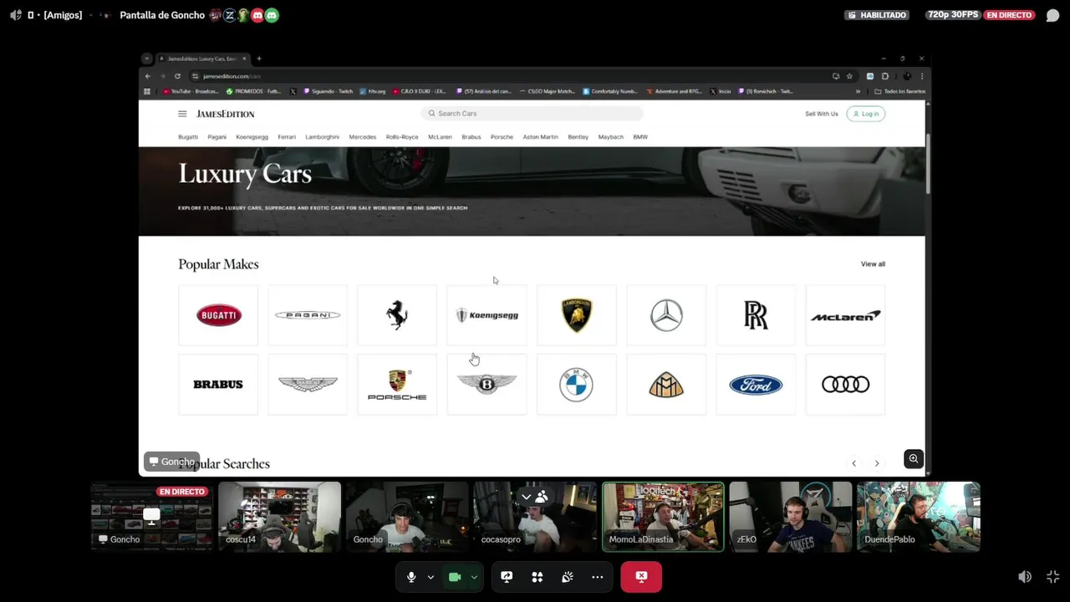
Task: Select the Bugatti logo card
Action: point(218,315)
